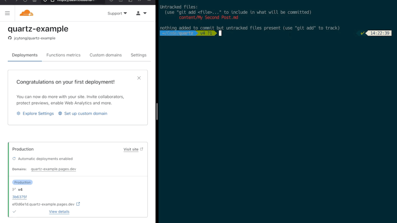Click the Explore Settings link

pos(38,114)
